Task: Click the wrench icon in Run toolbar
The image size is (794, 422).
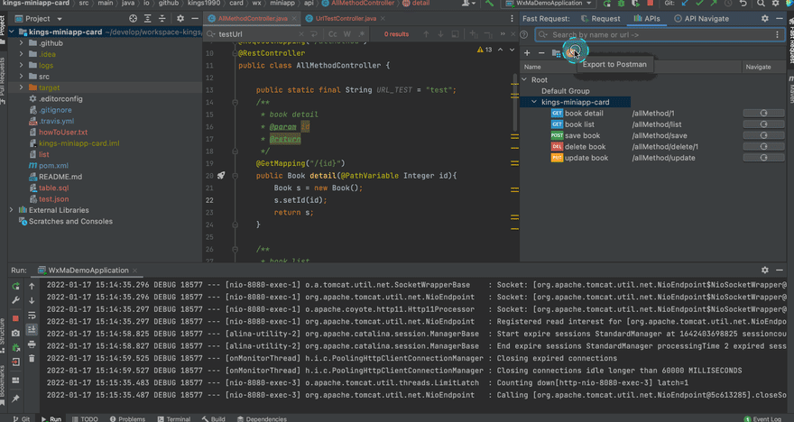Action: pyautogui.click(x=15, y=300)
